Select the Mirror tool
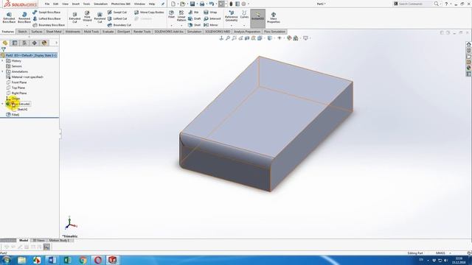This screenshot has height=265, width=472. [211, 25]
